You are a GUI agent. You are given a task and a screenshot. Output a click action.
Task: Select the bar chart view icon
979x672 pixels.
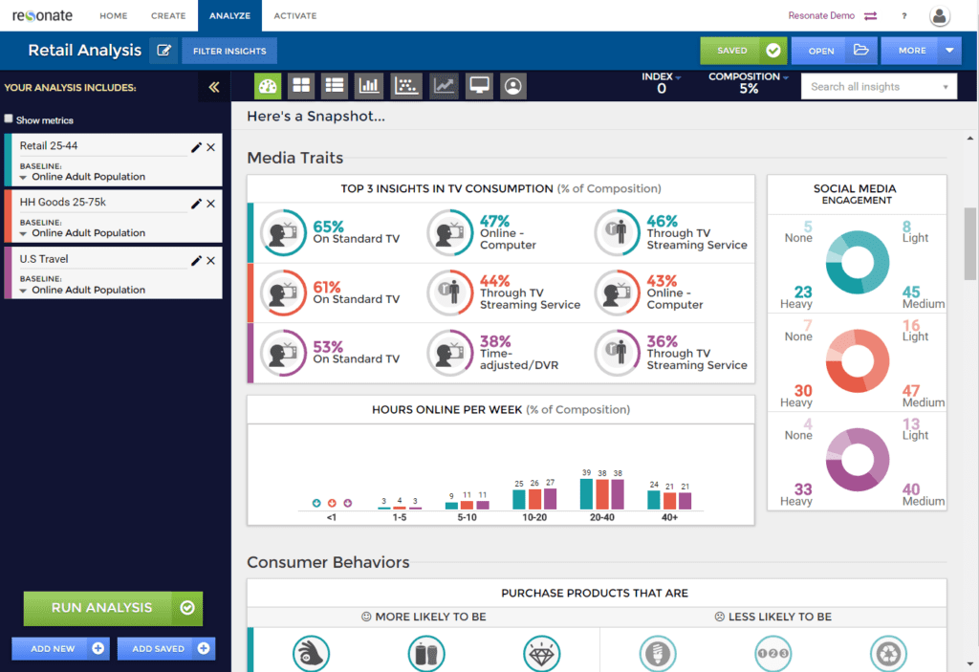pos(369,86)
